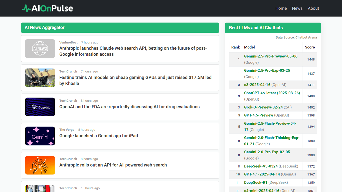The height and width of the screenshot is (192, 342).
Task: Open the AI News globe thumbnail
Action: (40, 48)
